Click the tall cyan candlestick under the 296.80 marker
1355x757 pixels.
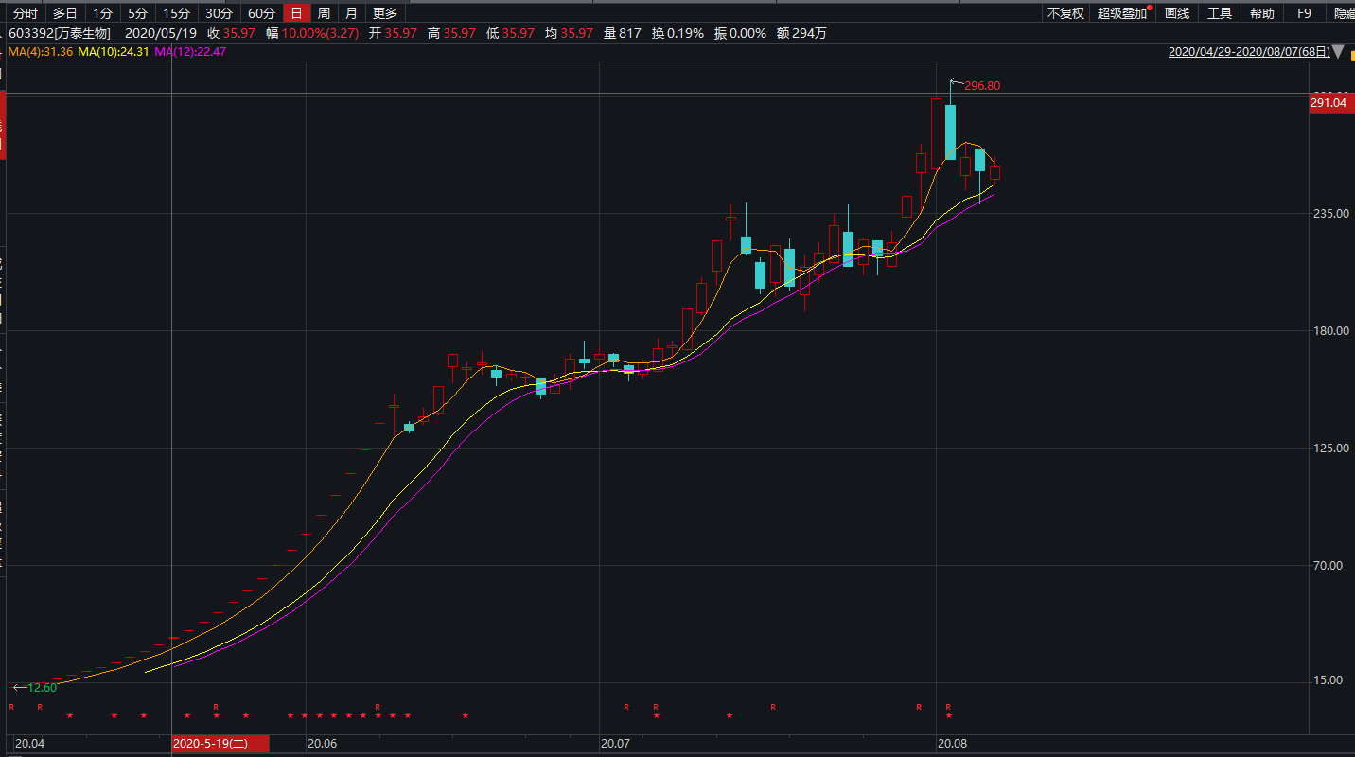950,132
